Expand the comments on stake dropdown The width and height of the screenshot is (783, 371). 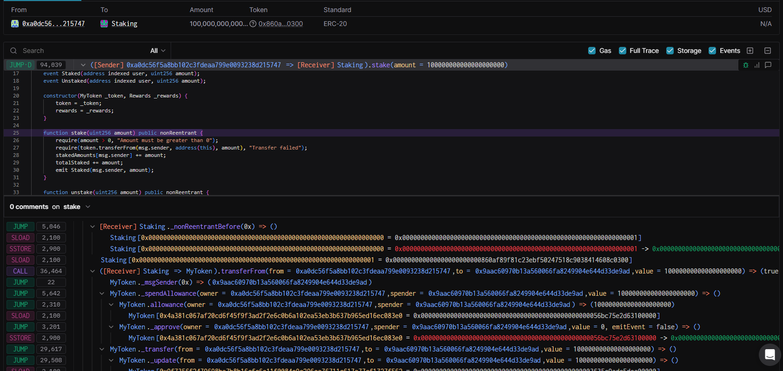[88, 207]
